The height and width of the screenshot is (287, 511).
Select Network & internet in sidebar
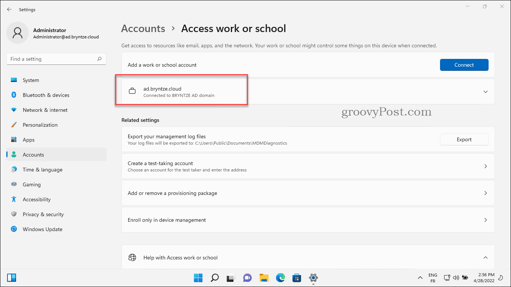point(45,110)
